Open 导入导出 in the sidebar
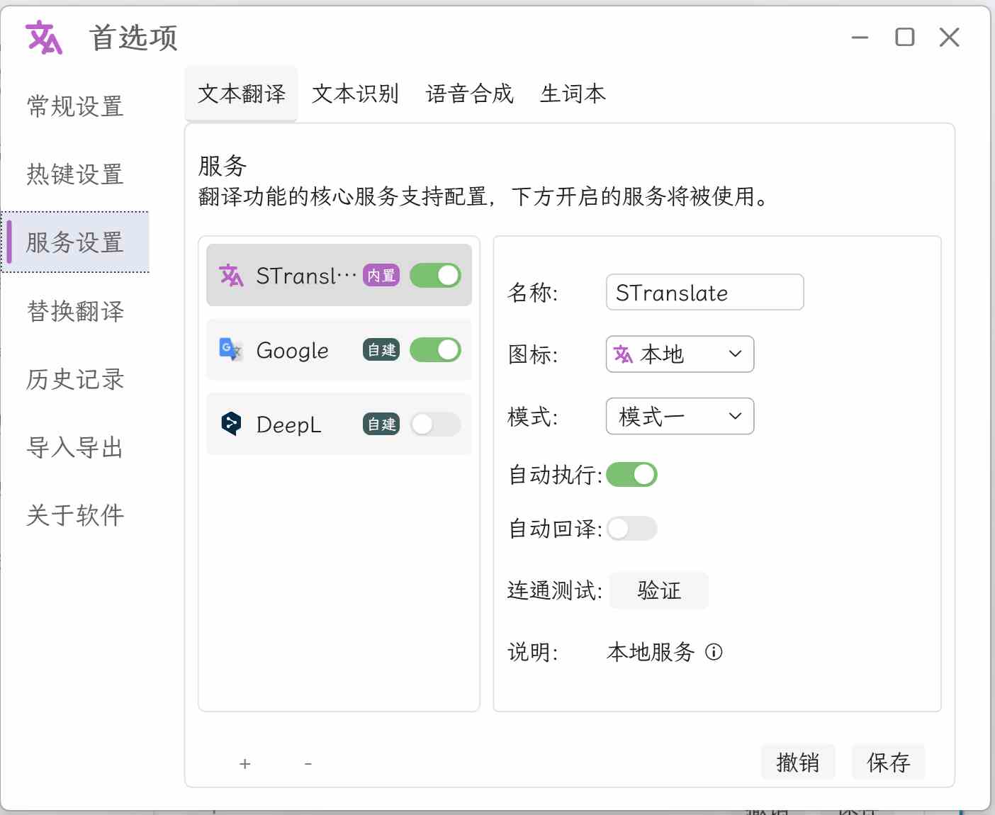This screenshot has height=815, width=995. (x=75, y=447)
